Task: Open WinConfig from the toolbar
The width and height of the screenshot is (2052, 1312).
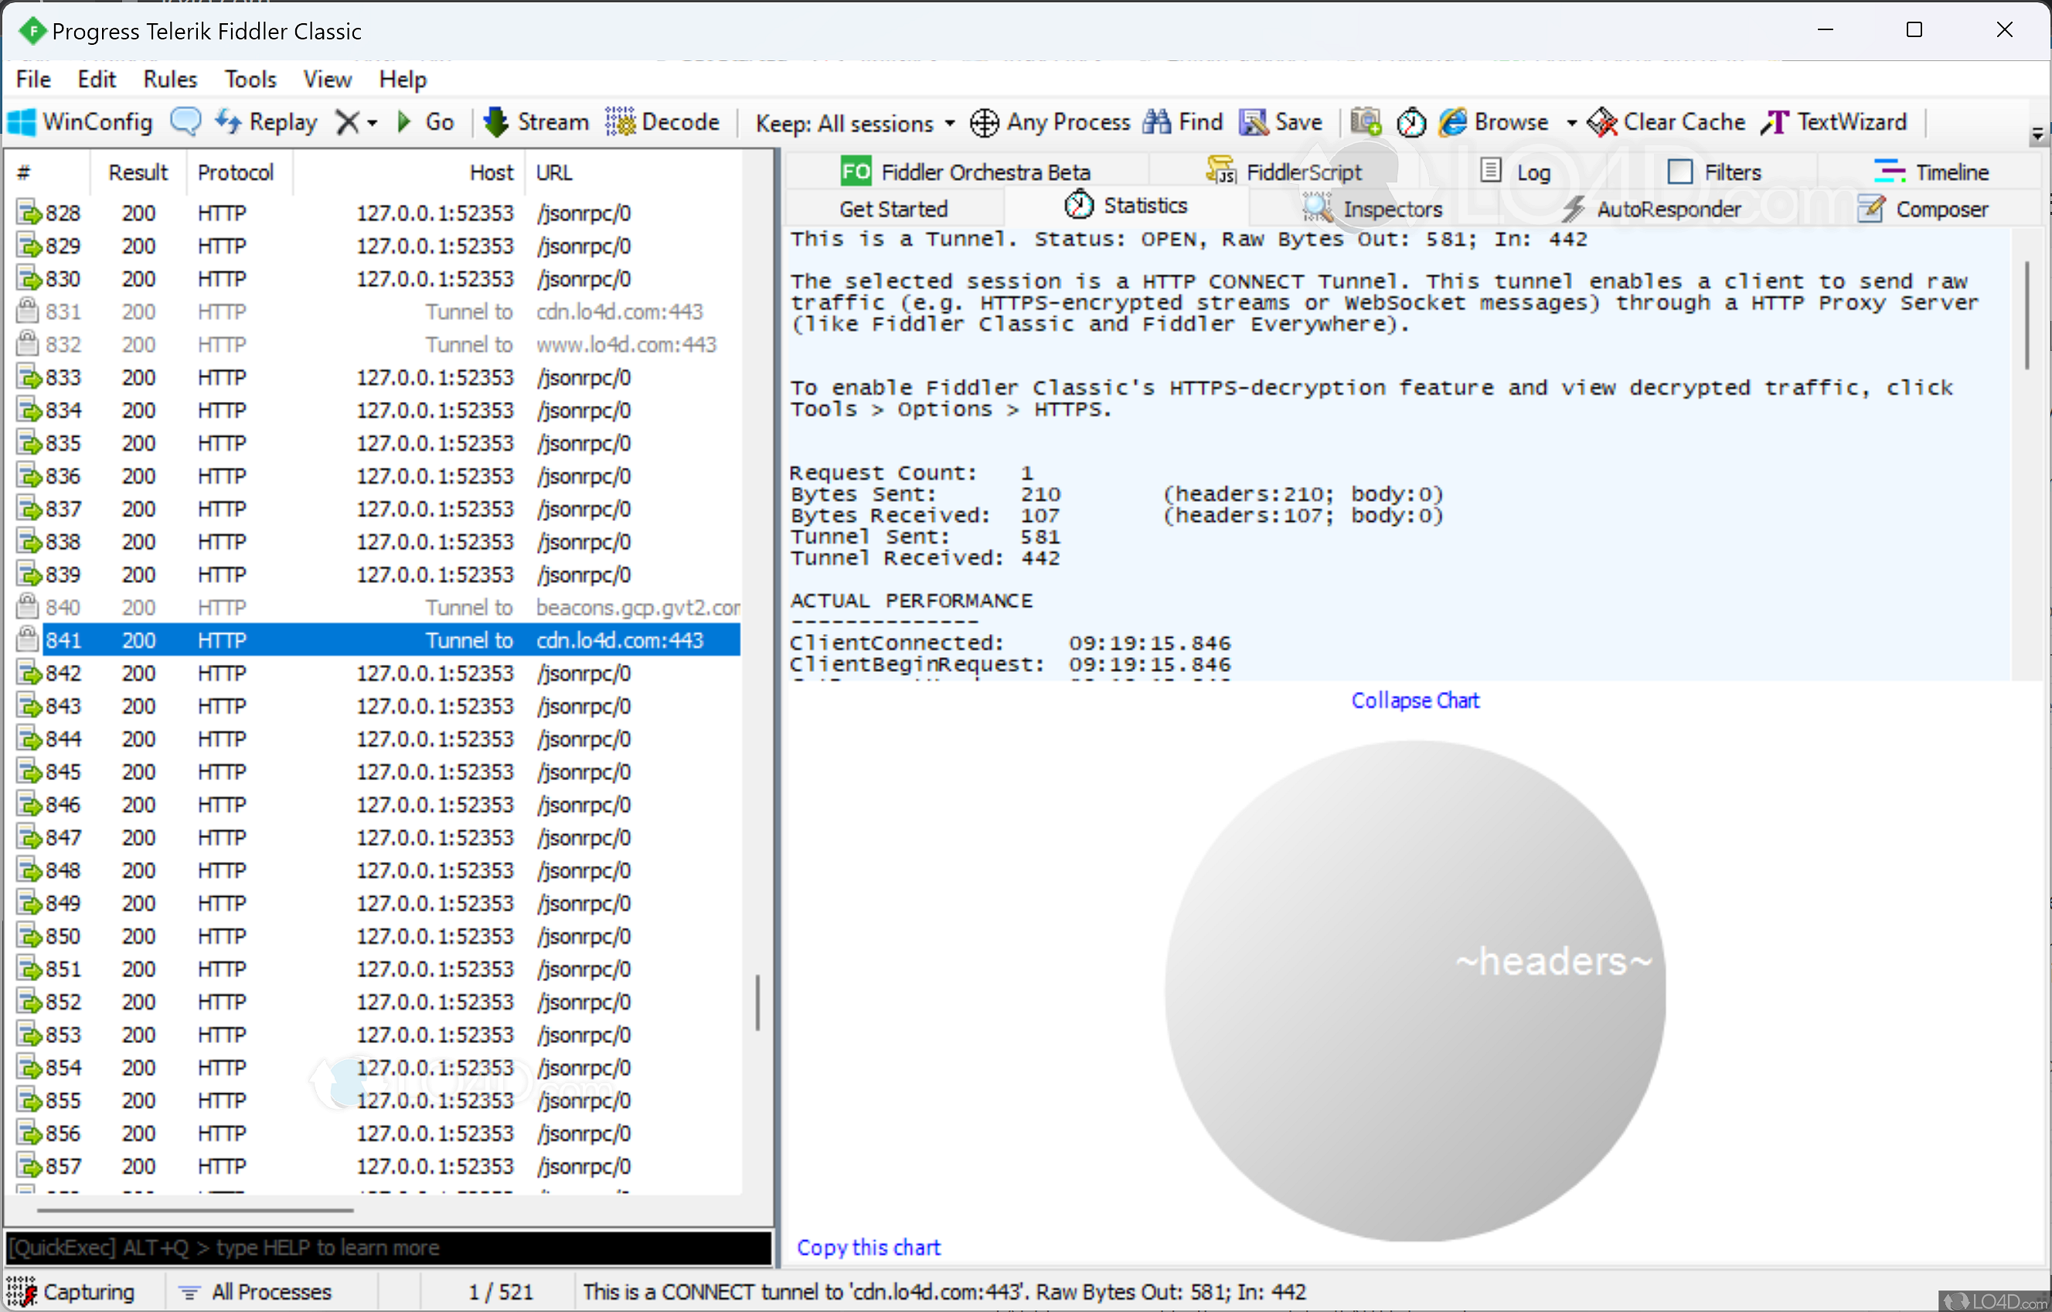Action: [x=80, y=123]
